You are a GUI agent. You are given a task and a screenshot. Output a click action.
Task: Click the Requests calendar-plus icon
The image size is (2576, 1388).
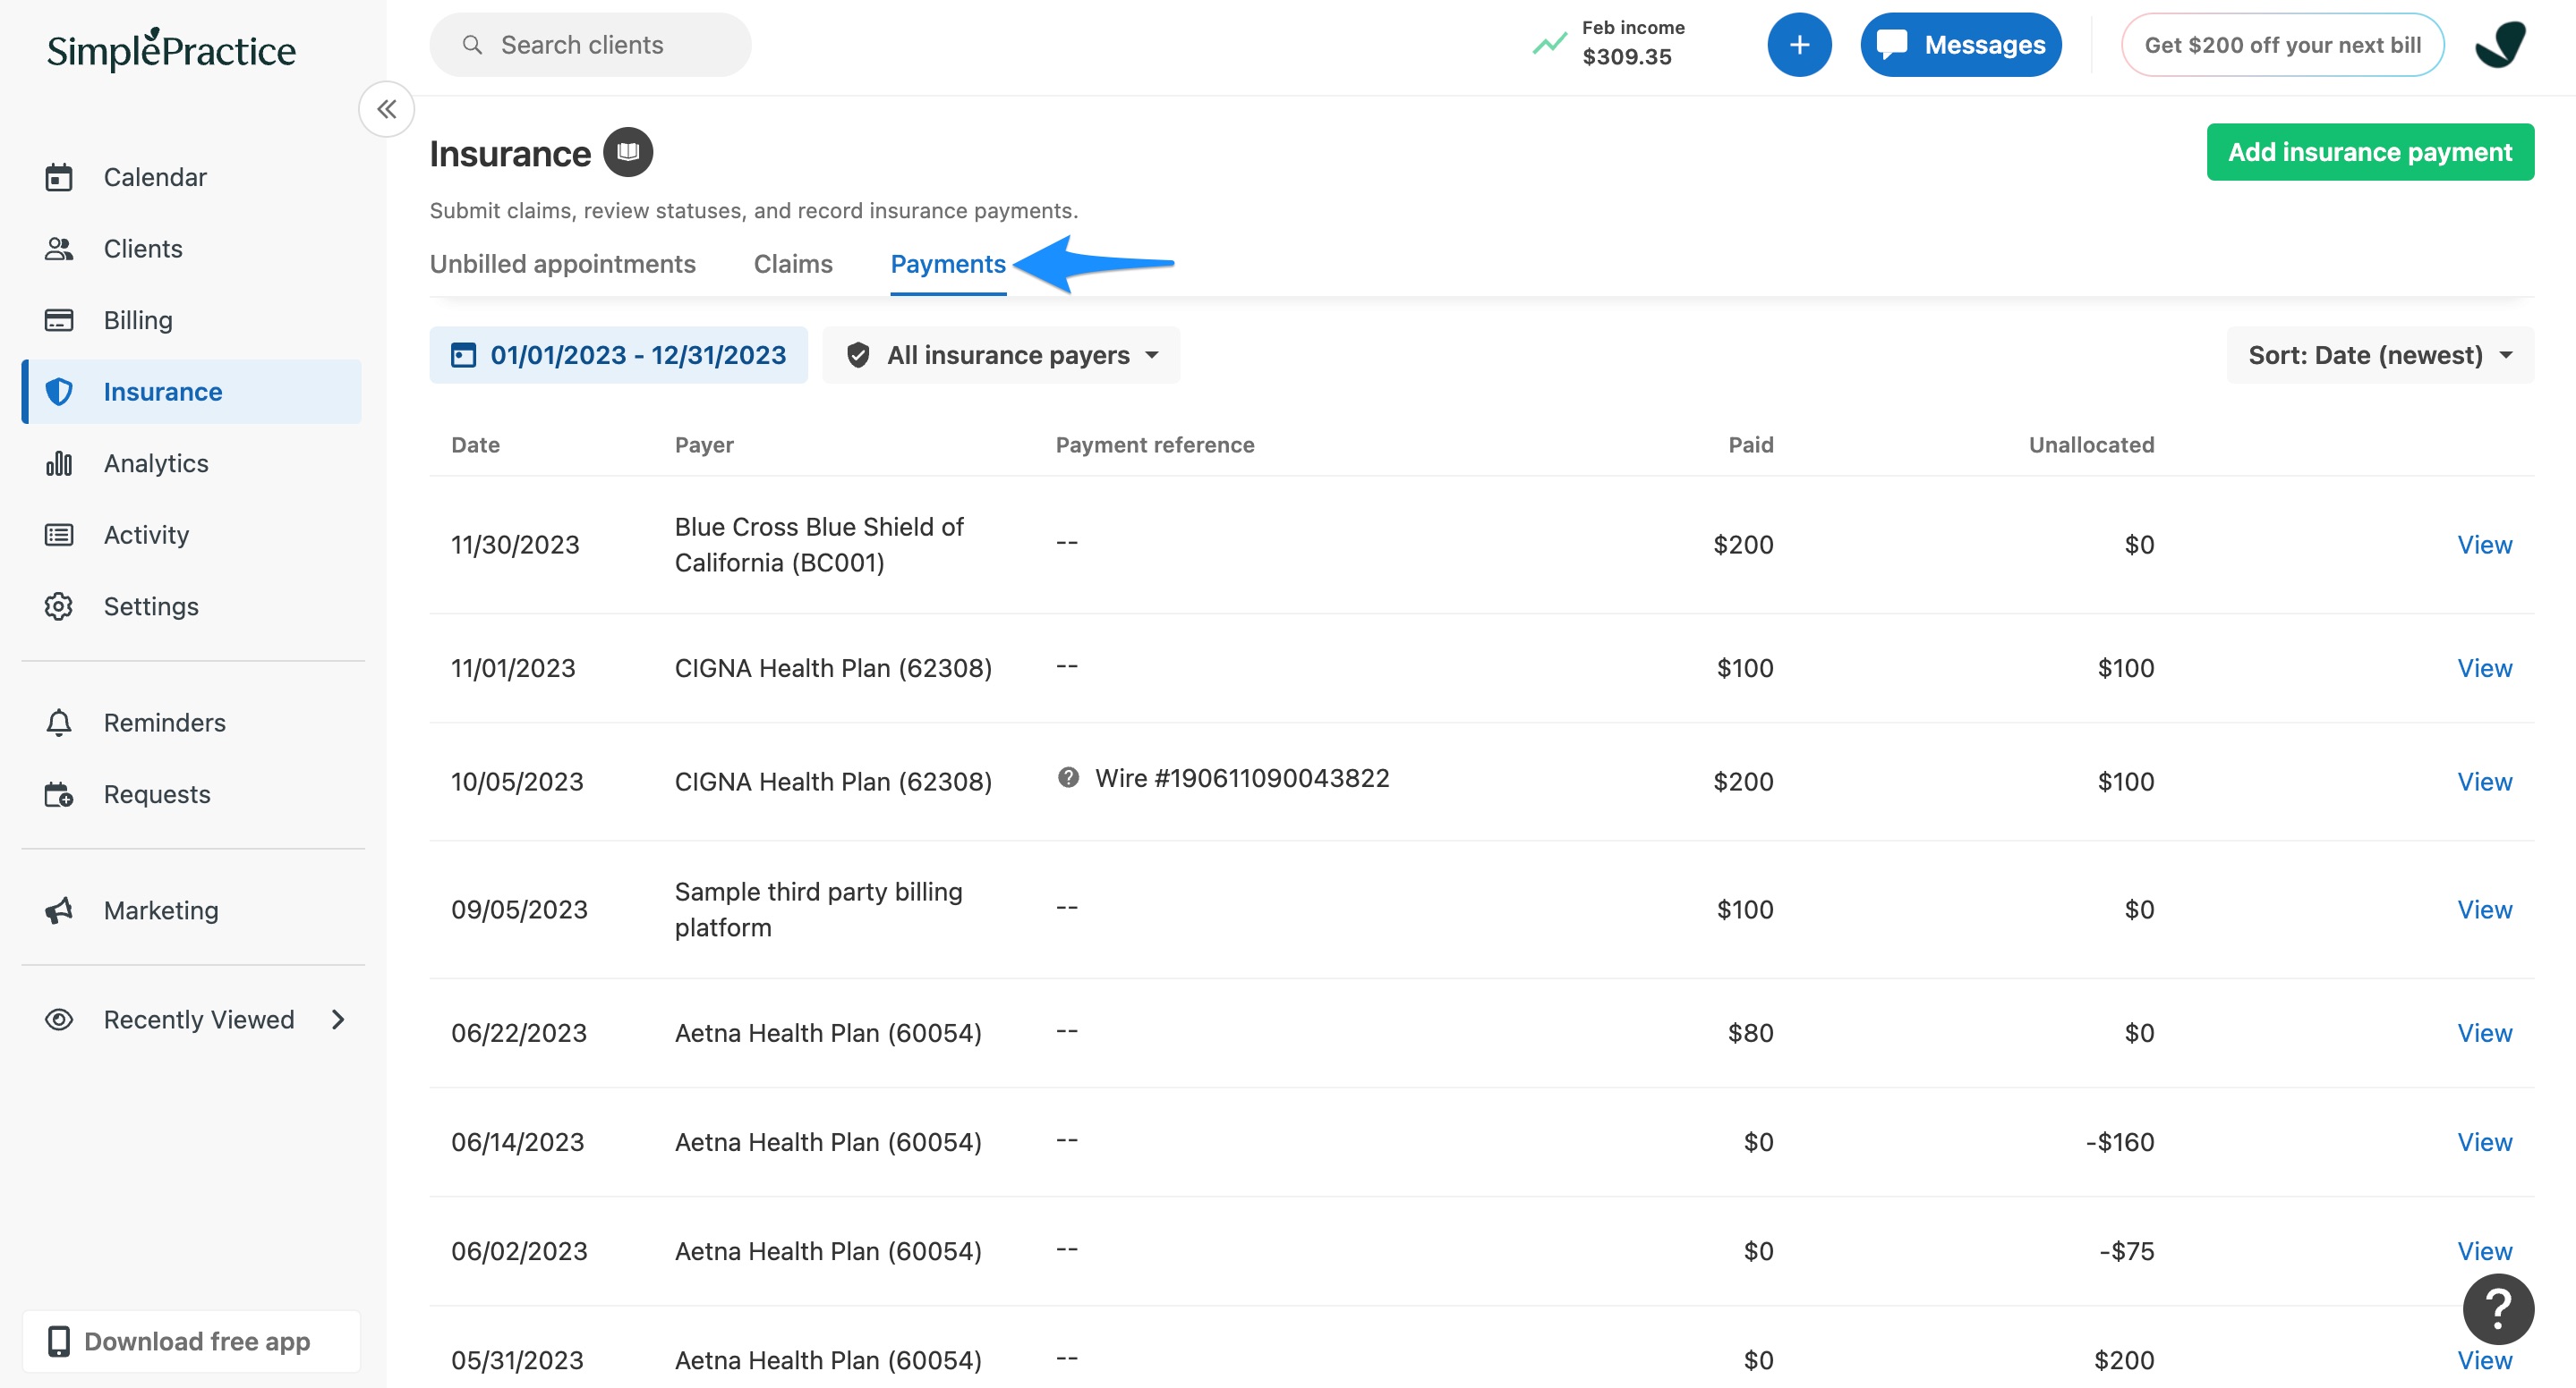pyautogui.click(x=59, y=794)
